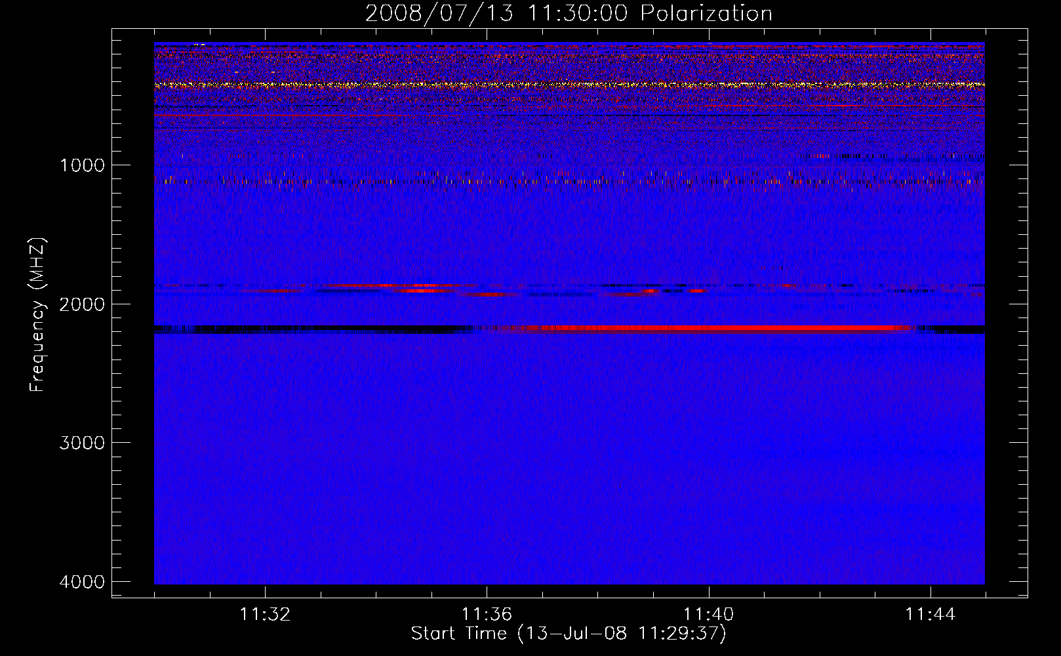The image size is (1061, 656).
Task: Click the yellow-white noisy band near top of spectrogram
Action: (569, 85)
